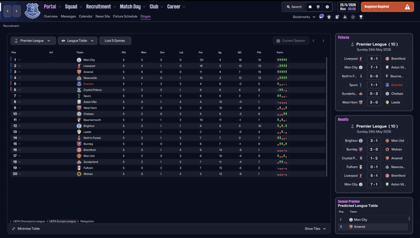Click the Fulham row in league table
Screen dimensions: 420x238
pos(168,168)
